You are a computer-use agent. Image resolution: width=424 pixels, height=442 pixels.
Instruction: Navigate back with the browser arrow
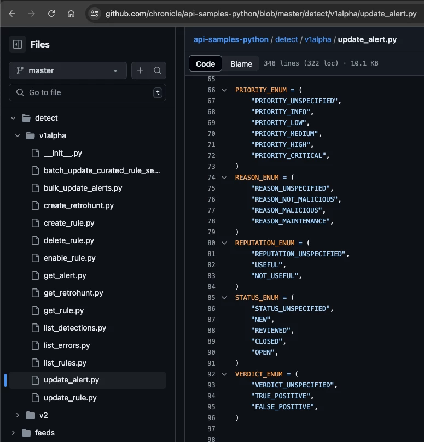click(x=12, y=14)
